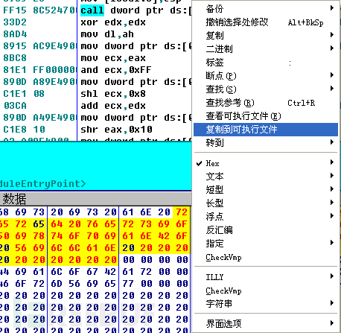Expand the 转到 submenu
This screenshot has width=341, height=333.
click(x=266, y=143)
